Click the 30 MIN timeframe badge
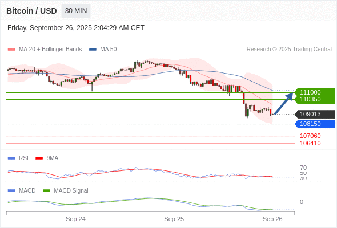Screen dimensions: 337x228 tap(76, 11)
